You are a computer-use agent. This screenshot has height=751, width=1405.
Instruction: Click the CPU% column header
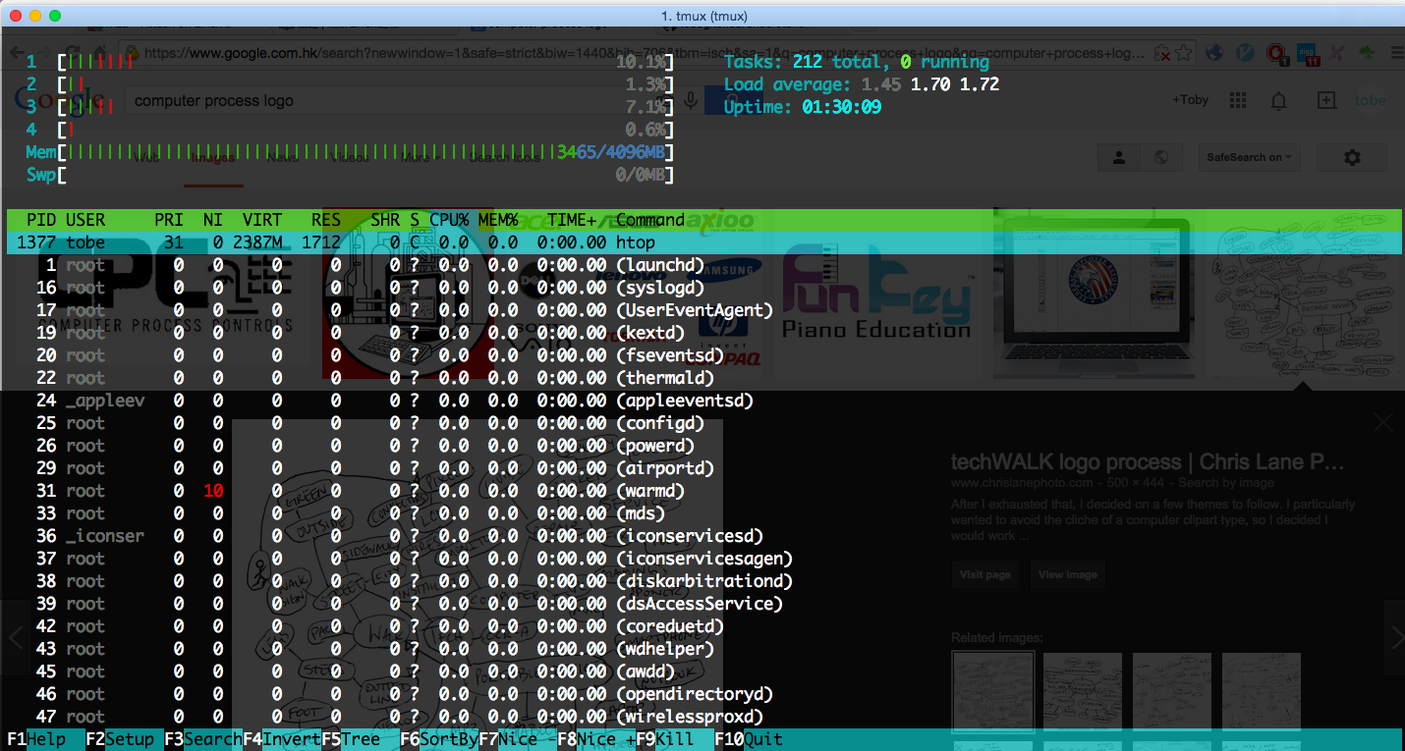449,220
